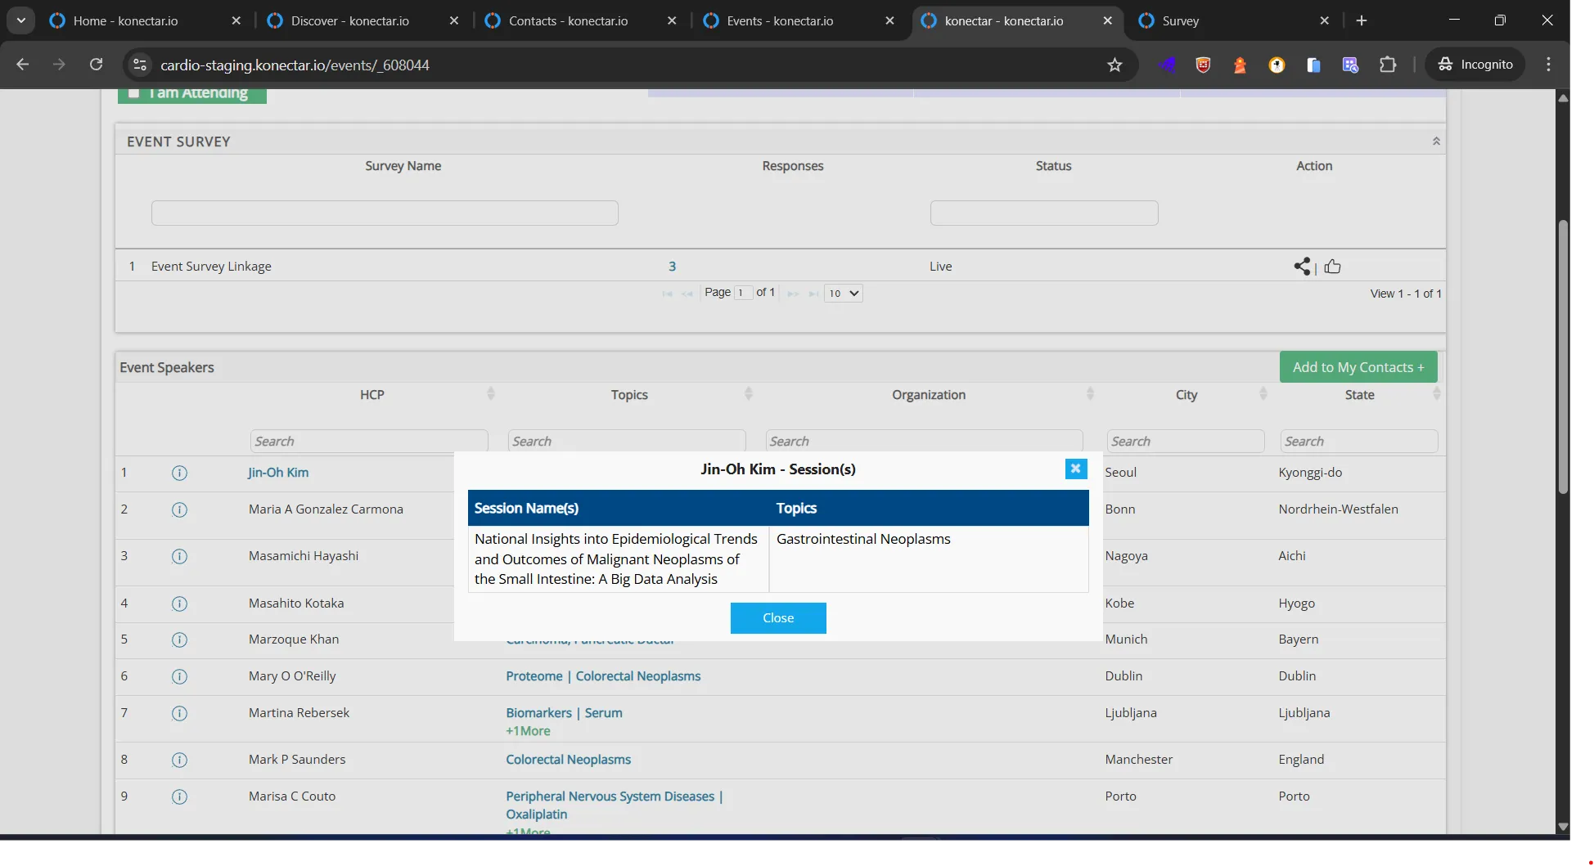Click the share icon for Event Survey Linkage
This screenshot has width=1594, height=866.
pyautogui.click(x=1301, y=267)
